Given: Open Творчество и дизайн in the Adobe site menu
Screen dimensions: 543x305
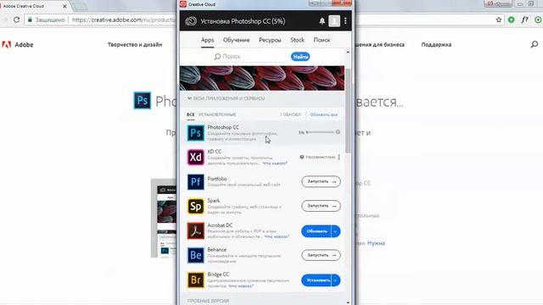Looking at the screenshot, I should [x=135, y=45].
